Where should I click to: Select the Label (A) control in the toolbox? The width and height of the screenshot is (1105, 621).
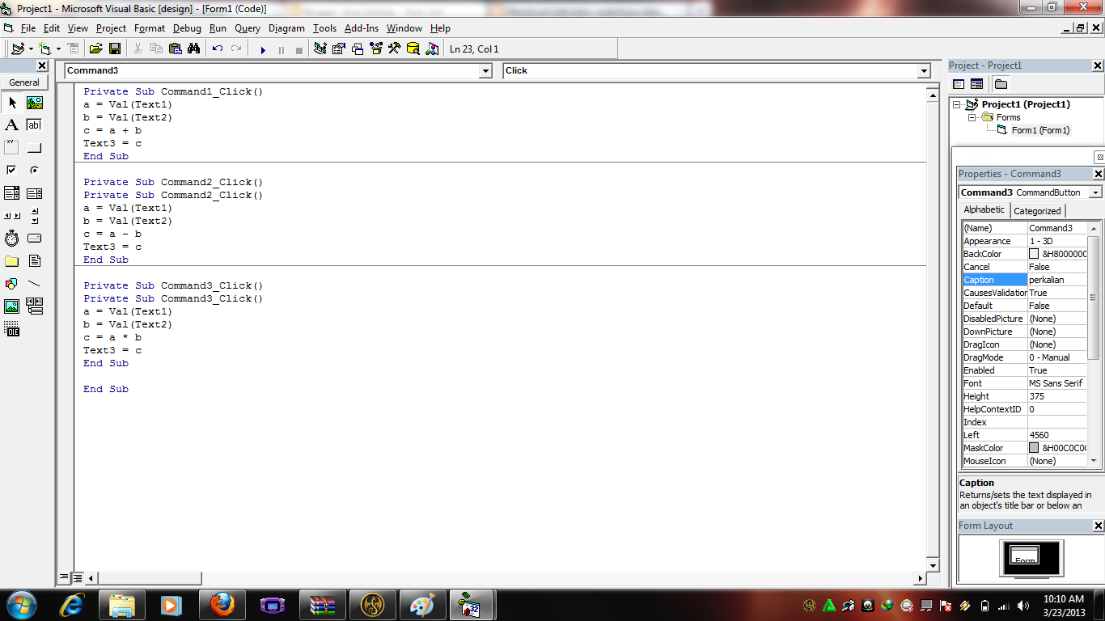point(12,125)
